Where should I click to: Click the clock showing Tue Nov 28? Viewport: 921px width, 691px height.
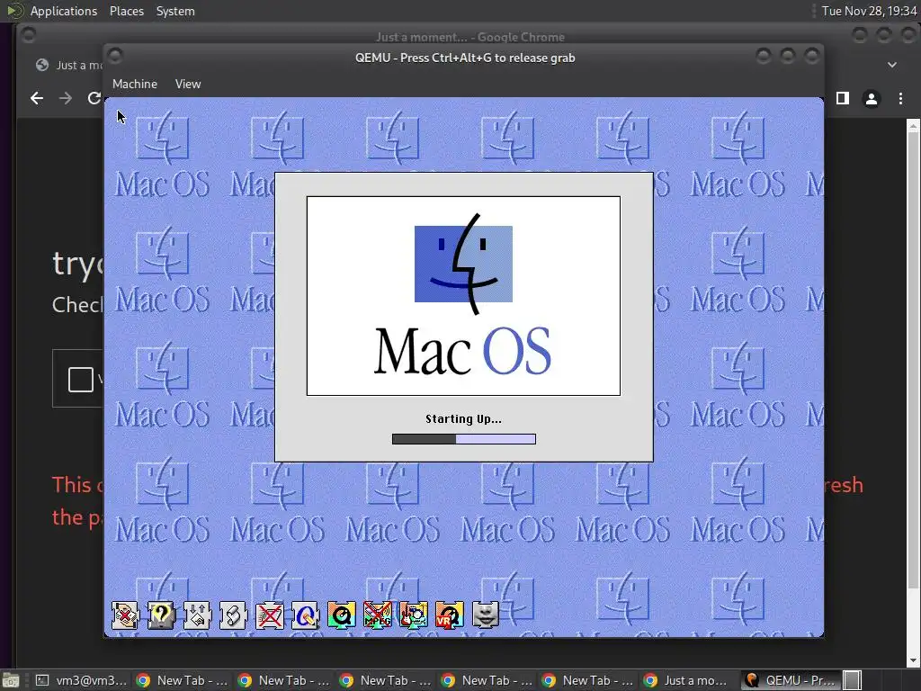(870, 11)
